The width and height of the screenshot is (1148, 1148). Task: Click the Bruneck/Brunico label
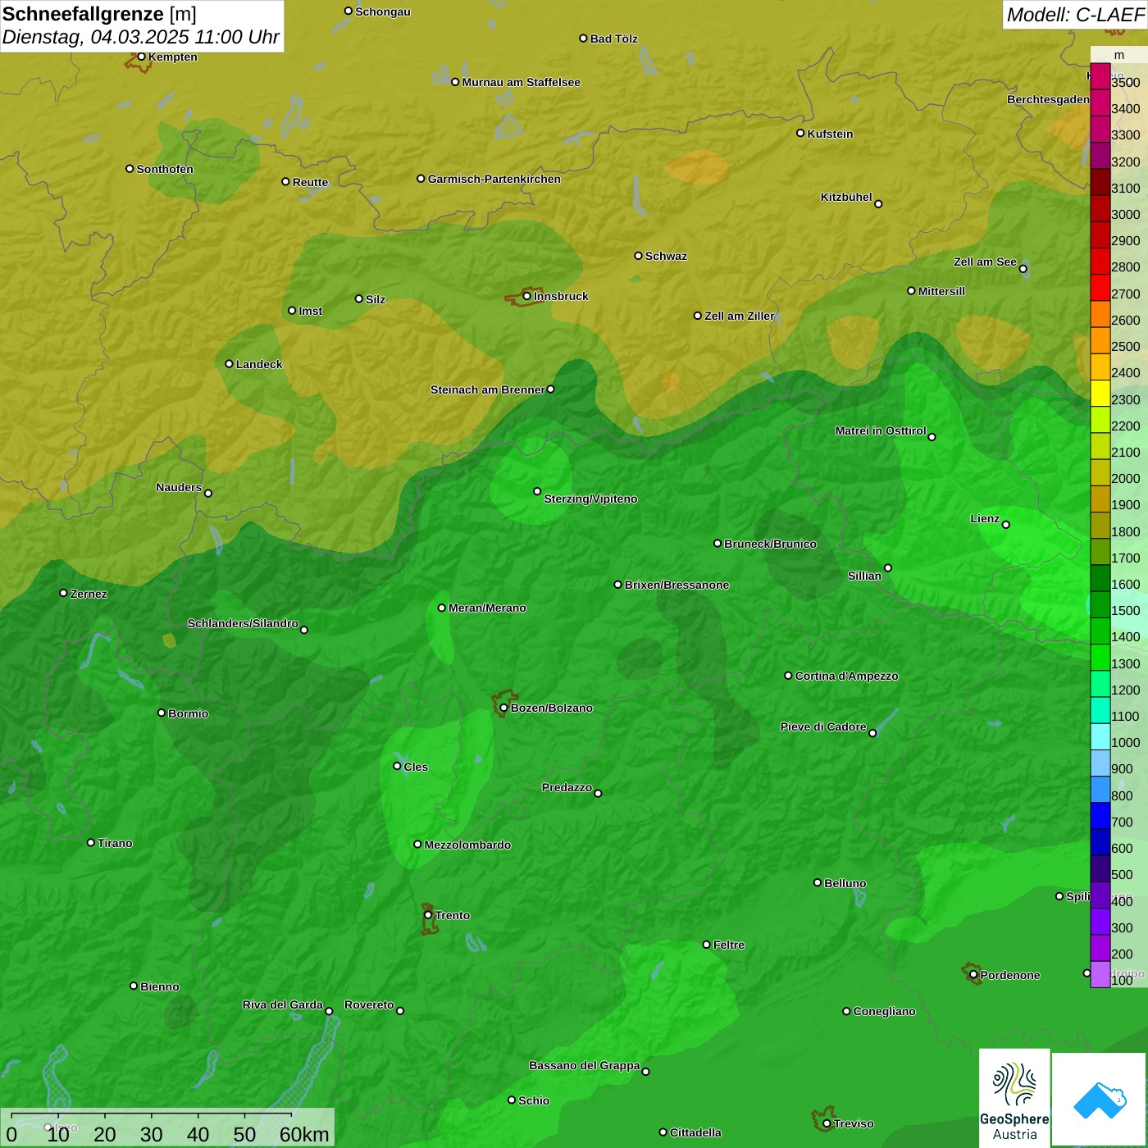click(770, 544)
